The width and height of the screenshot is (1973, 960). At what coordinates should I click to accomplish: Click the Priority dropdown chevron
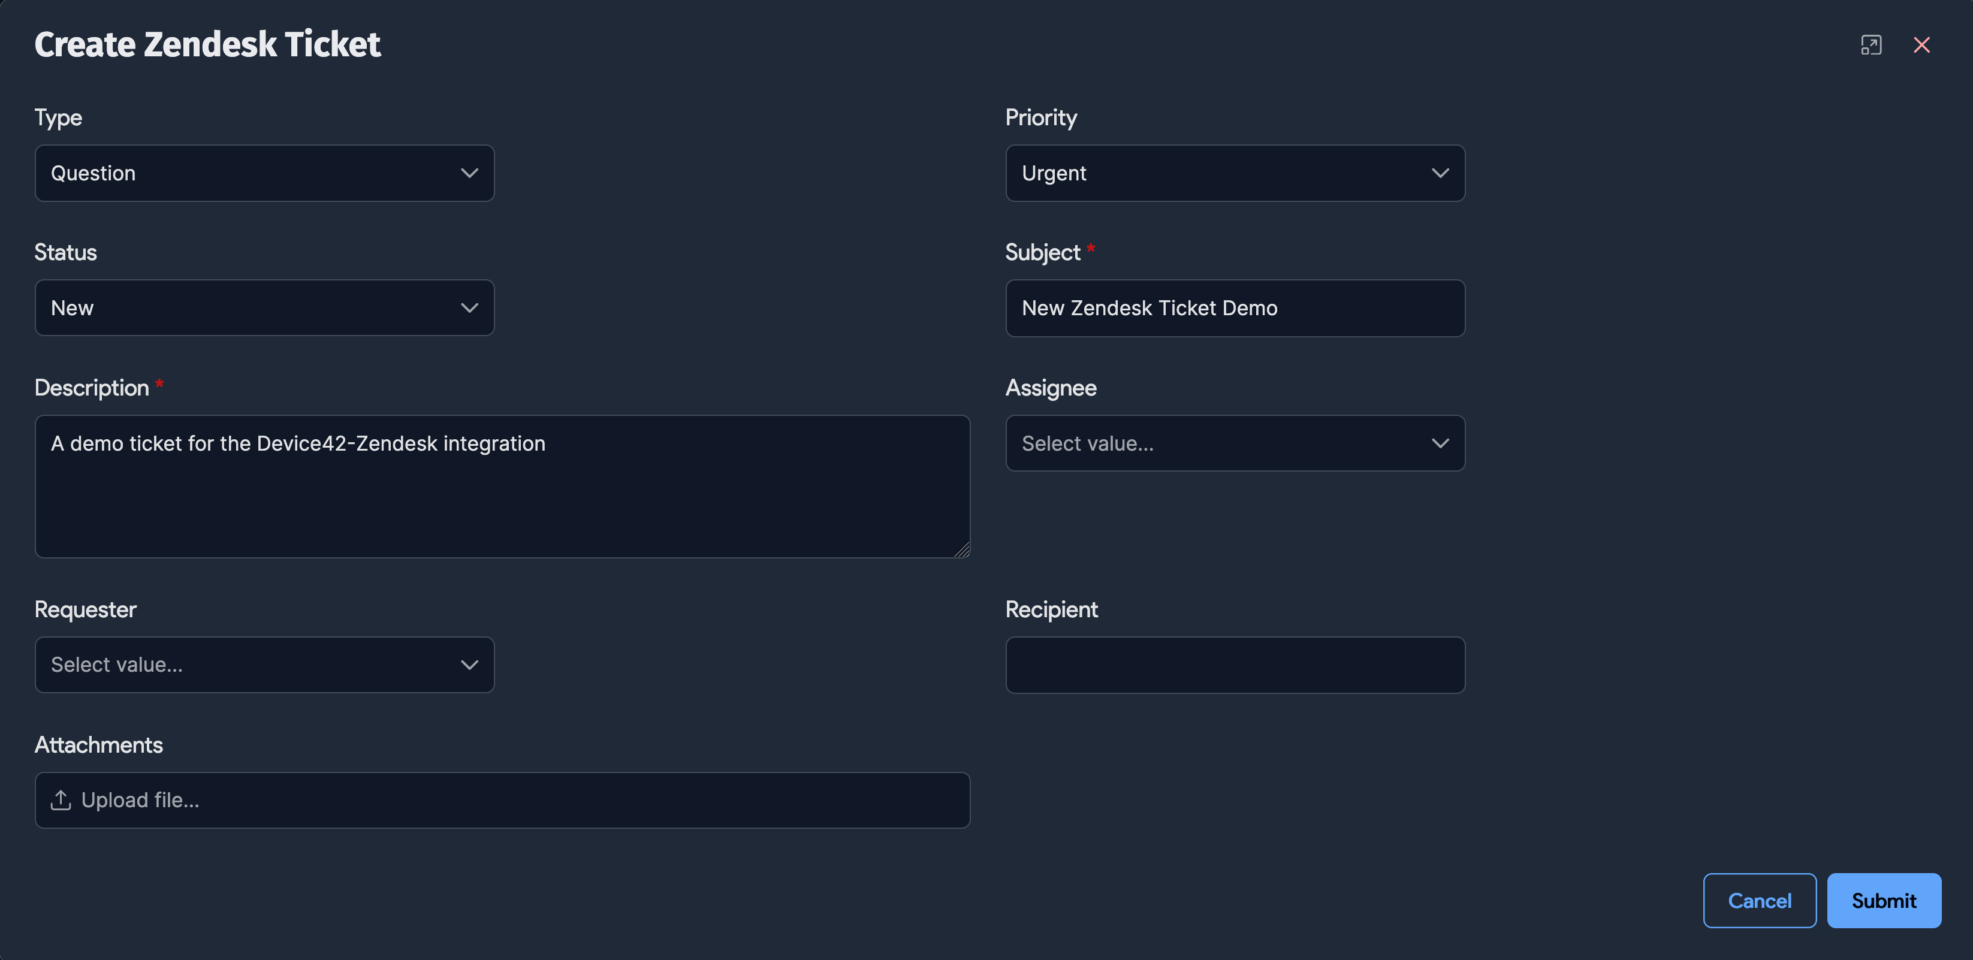(1440, 173)
